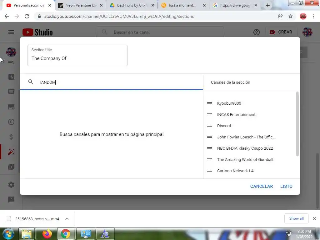Select the Cartoon Network LA entry
Viewport: 320px width, 240px height.
coord(235,171)
